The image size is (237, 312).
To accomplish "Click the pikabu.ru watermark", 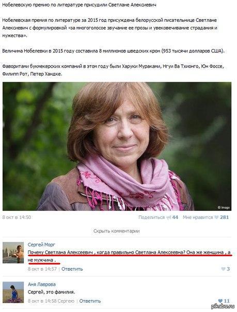I will (x=223, y=306).
